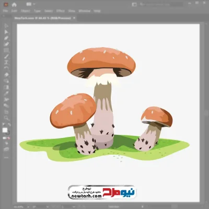
Task: Select the Zoom magnifier tool
Action: click(x=6, y=118)
